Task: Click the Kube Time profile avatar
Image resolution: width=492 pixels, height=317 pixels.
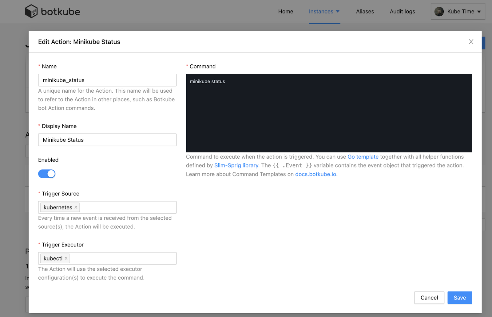Action: click(439, 11)
